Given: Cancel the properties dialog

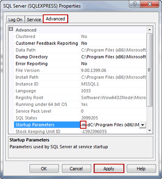Looking at the screenshot, I should pyautogui.click(x=77, y=168).
